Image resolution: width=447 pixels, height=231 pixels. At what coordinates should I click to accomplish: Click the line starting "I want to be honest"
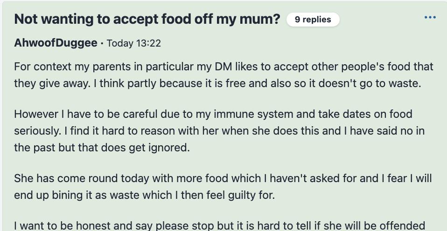tap(224, 226)
